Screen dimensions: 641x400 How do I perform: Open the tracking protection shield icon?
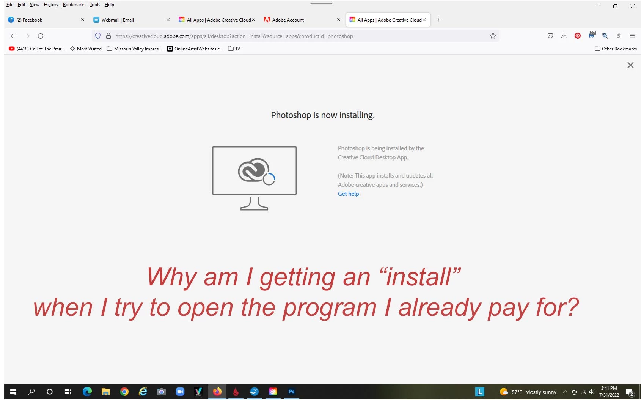pyautogui.click(x=98, y=36)
